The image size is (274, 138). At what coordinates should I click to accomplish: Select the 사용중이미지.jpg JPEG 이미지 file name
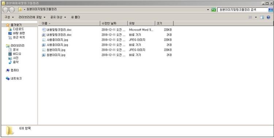pyautogui.click(x=57, y=40)
